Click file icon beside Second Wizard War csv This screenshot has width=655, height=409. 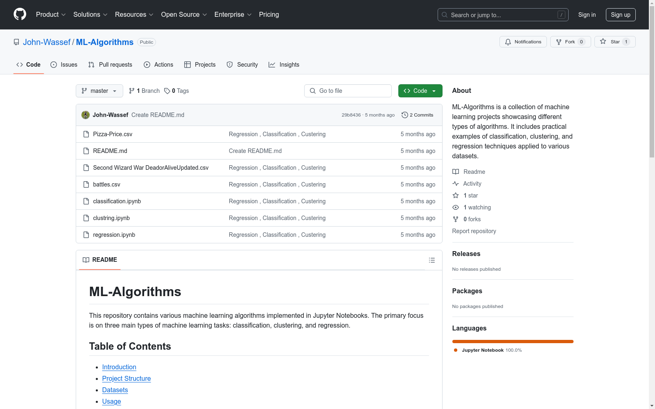[86, 168]
